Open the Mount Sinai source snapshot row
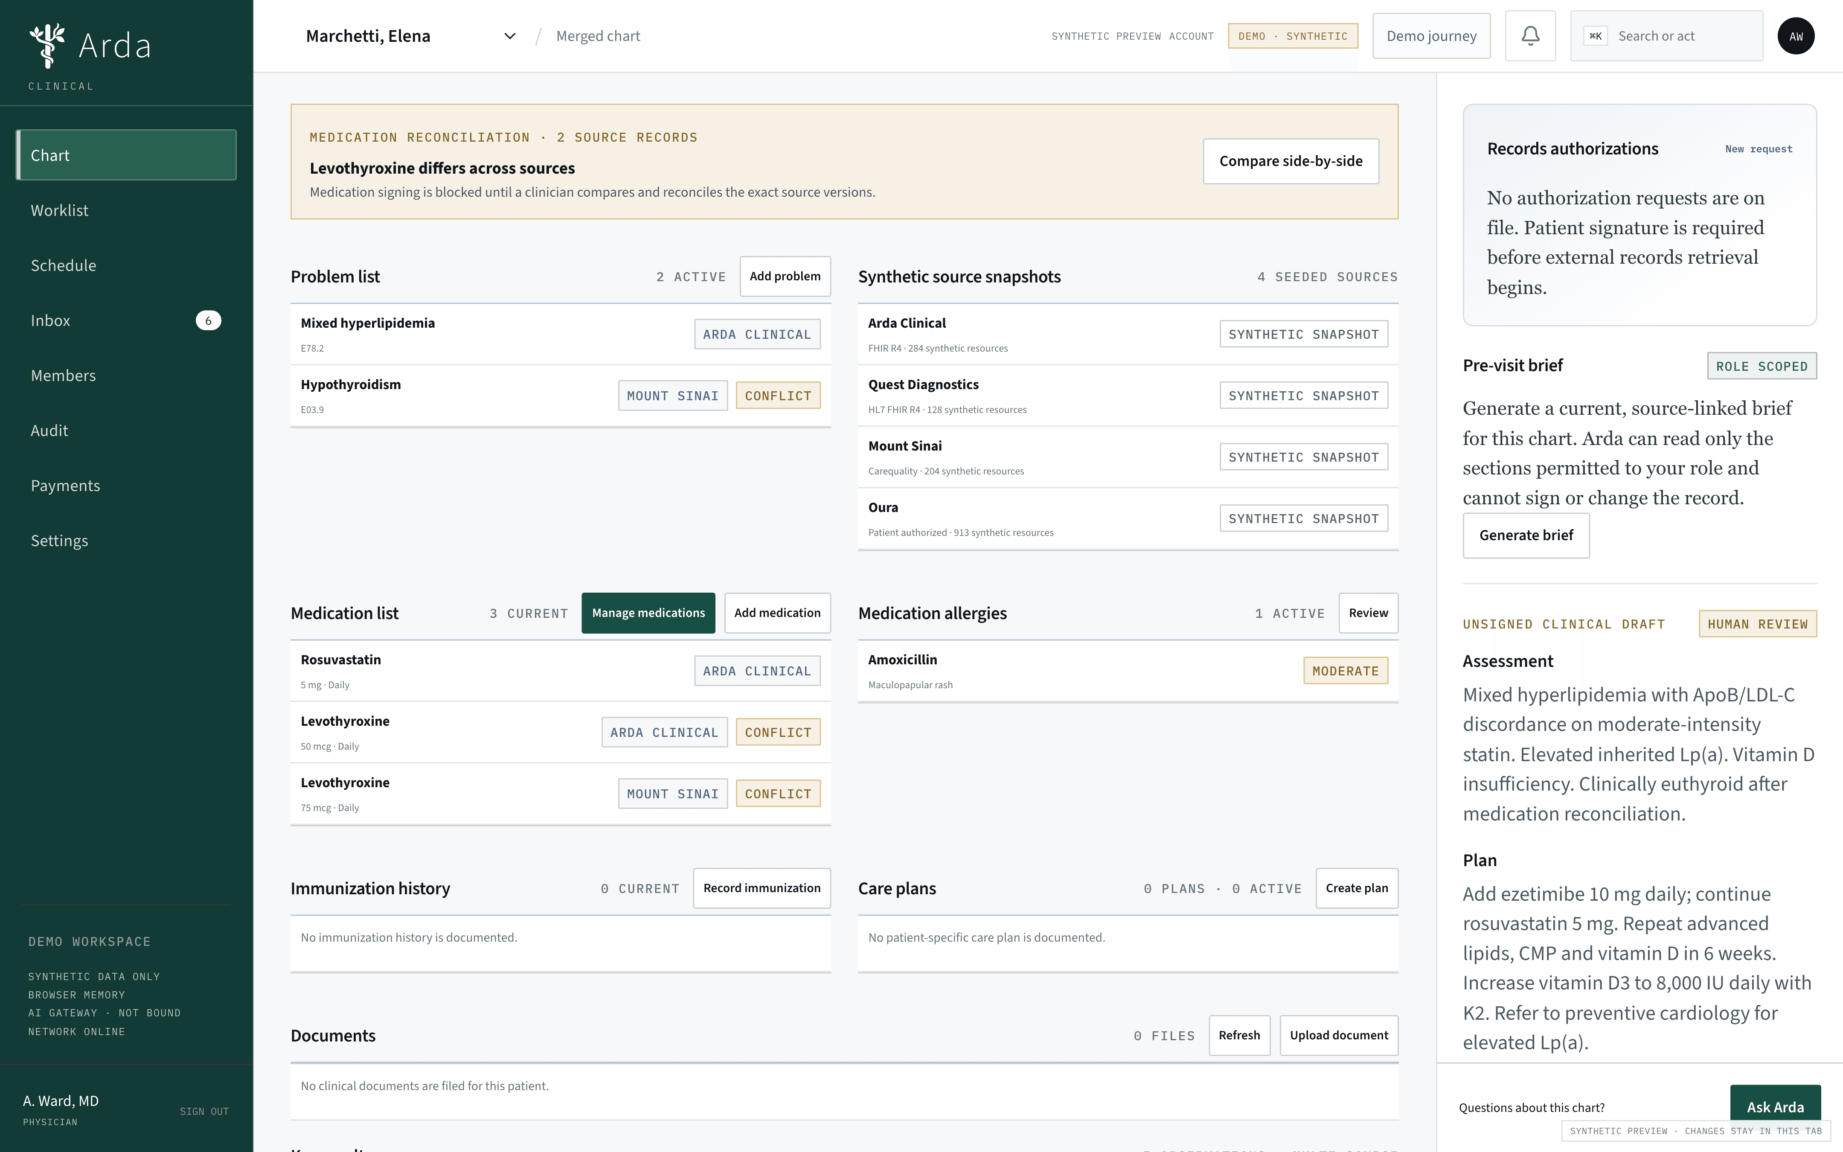The width and height of the screenshot is (1843, 1152). (x=1128, y=457)
